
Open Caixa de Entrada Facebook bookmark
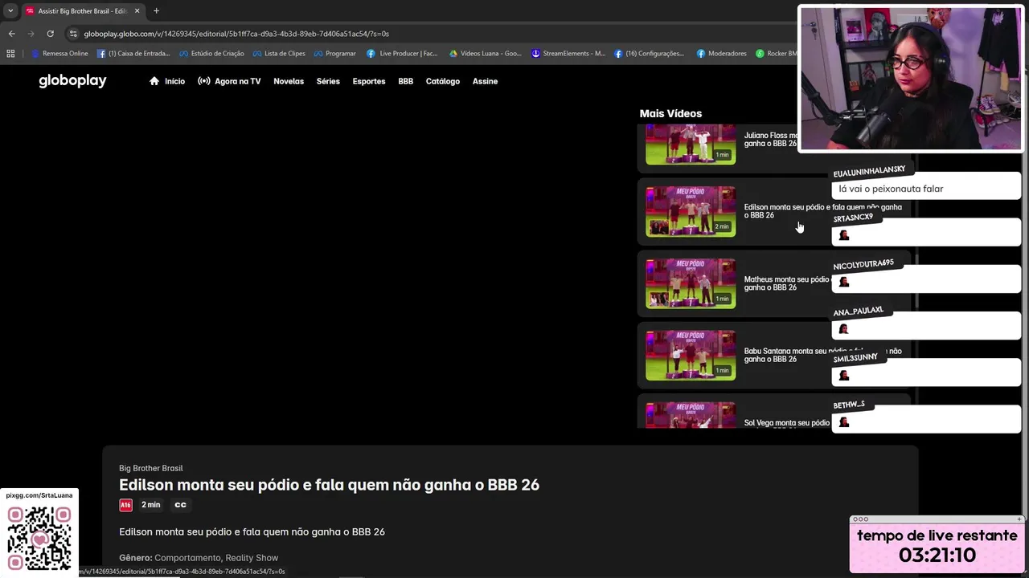click(133, 54)
